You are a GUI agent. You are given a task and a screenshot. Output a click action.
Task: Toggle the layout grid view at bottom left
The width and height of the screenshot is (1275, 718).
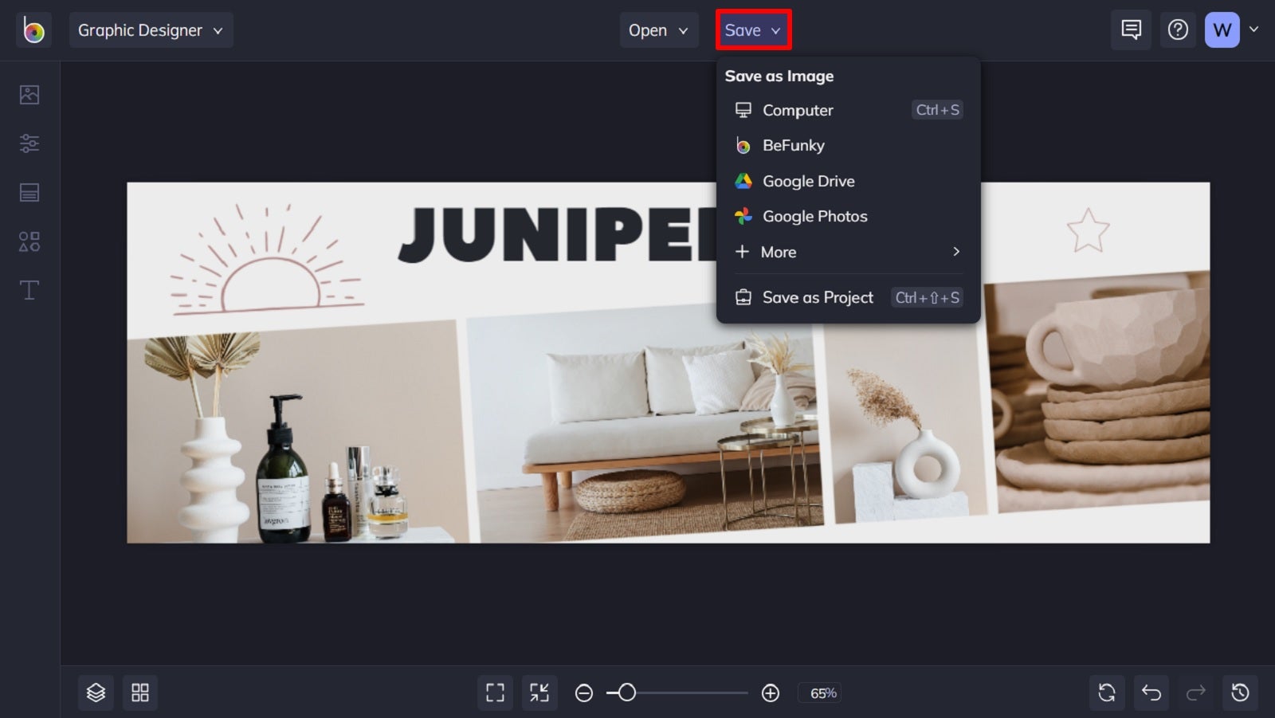click(x=140, y=692)
